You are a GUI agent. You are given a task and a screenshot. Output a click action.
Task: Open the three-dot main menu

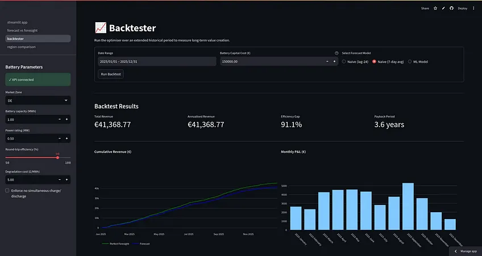[x=473, y=9]
